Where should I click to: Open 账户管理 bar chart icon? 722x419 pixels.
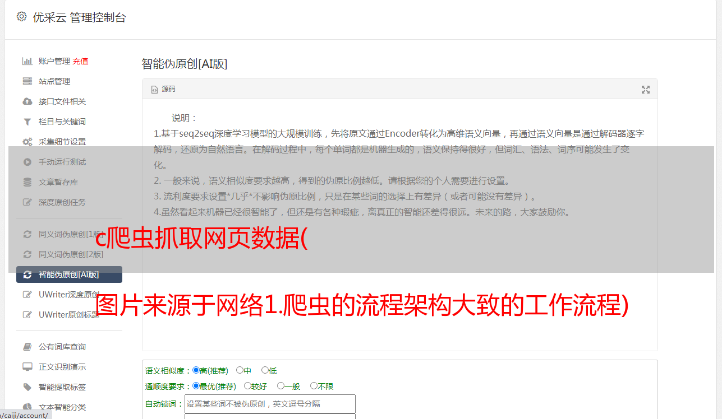coord(27,61)
